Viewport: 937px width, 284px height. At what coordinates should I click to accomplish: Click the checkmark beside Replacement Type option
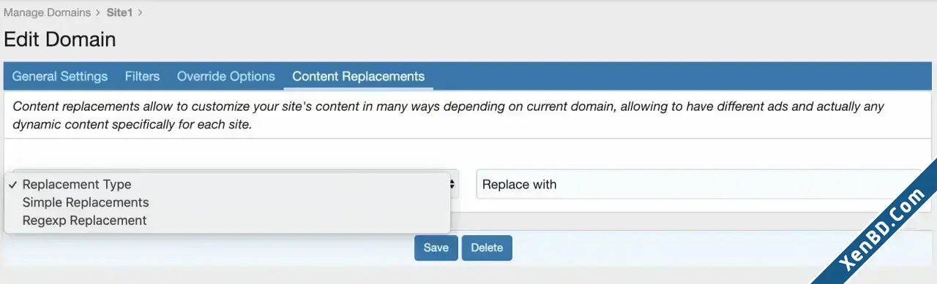pyautogui.click(x=13, y=185)
